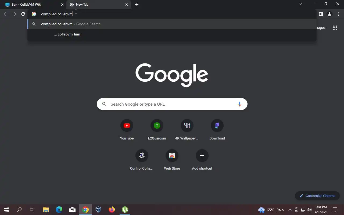
Task: Open the Mail app from the taskbar
Action: (x=72, y=210)
